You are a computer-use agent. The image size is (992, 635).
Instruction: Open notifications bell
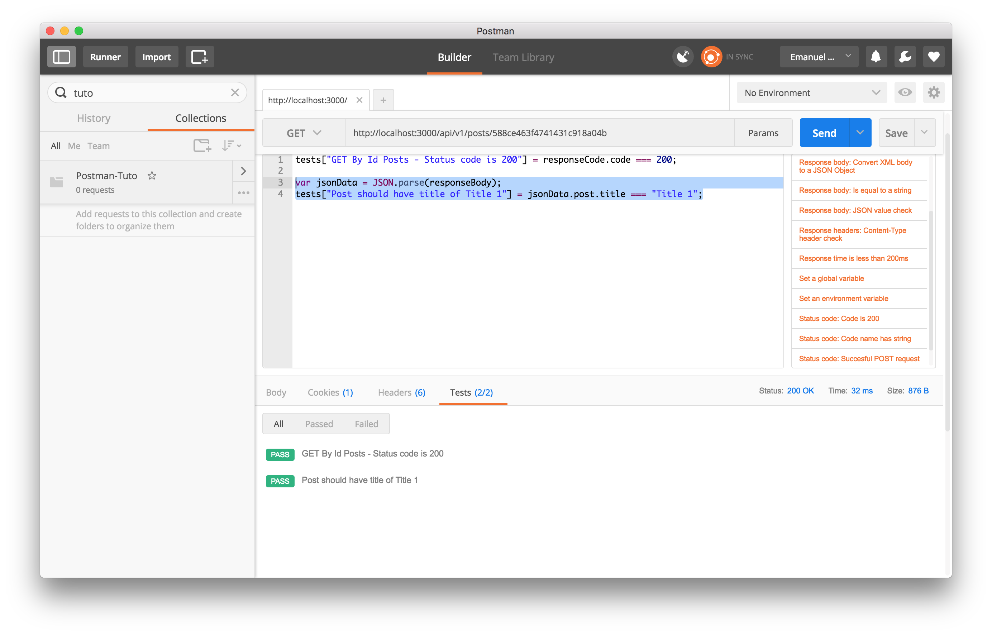pos(876,57)
